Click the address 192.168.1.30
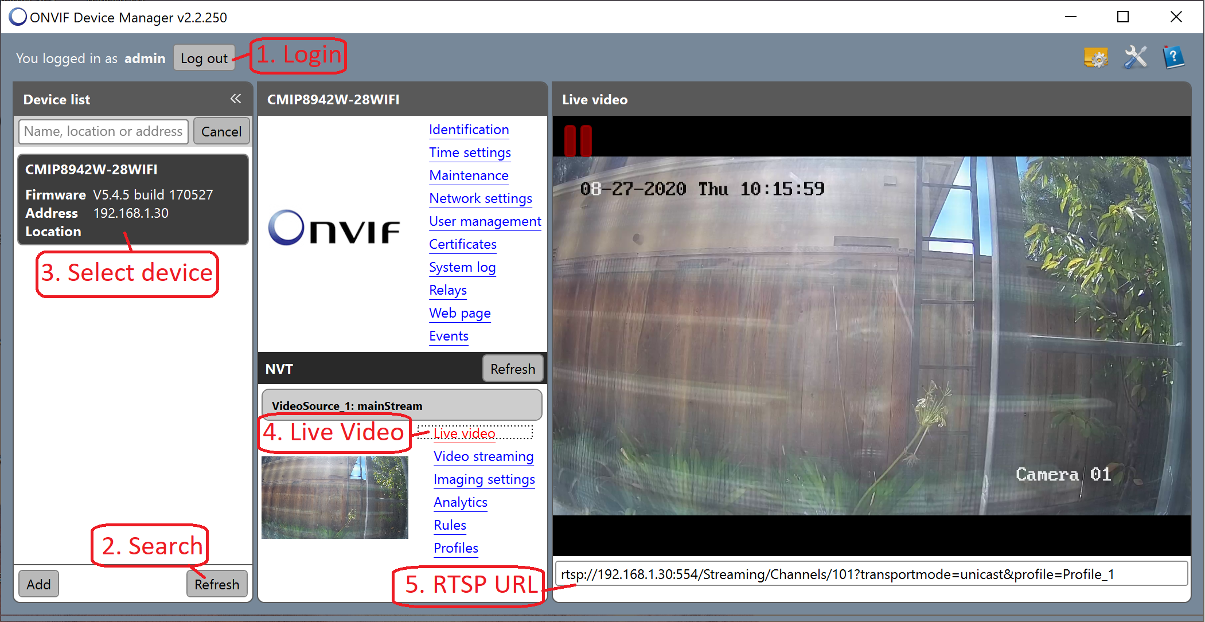 coord(131,213)
